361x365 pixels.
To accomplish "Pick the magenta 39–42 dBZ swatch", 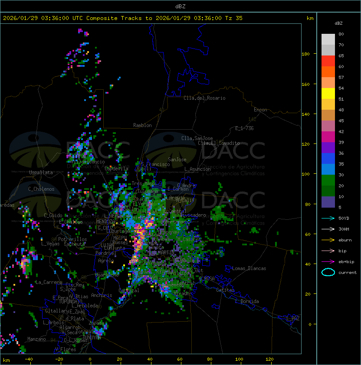I will click(x=328, y=137).
